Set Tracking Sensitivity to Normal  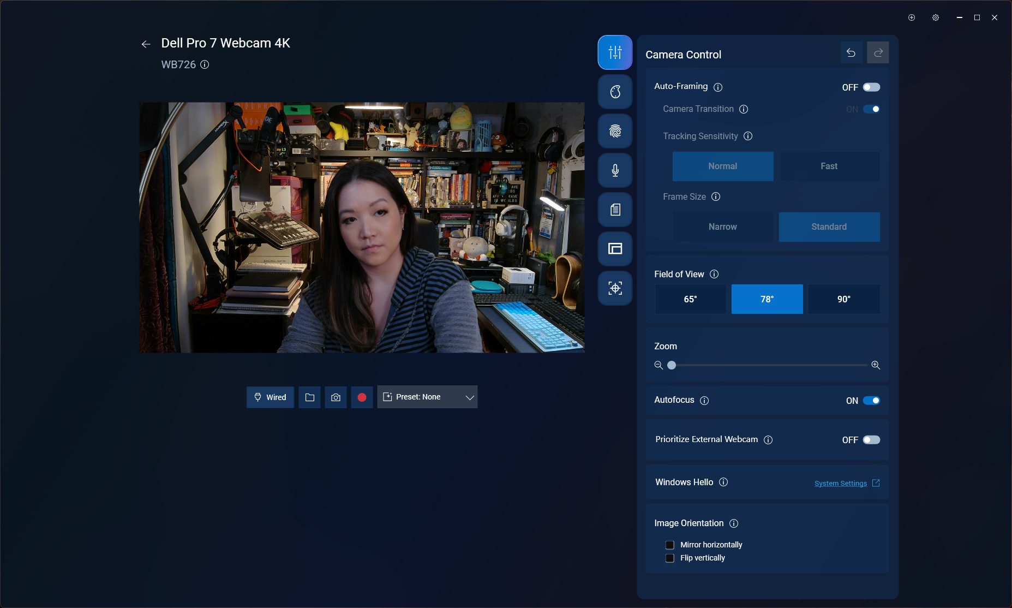[723, 166]
